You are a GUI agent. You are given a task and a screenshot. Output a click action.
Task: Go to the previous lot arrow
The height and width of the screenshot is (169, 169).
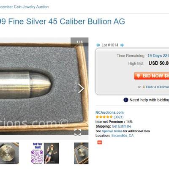(x=98, y=45)
